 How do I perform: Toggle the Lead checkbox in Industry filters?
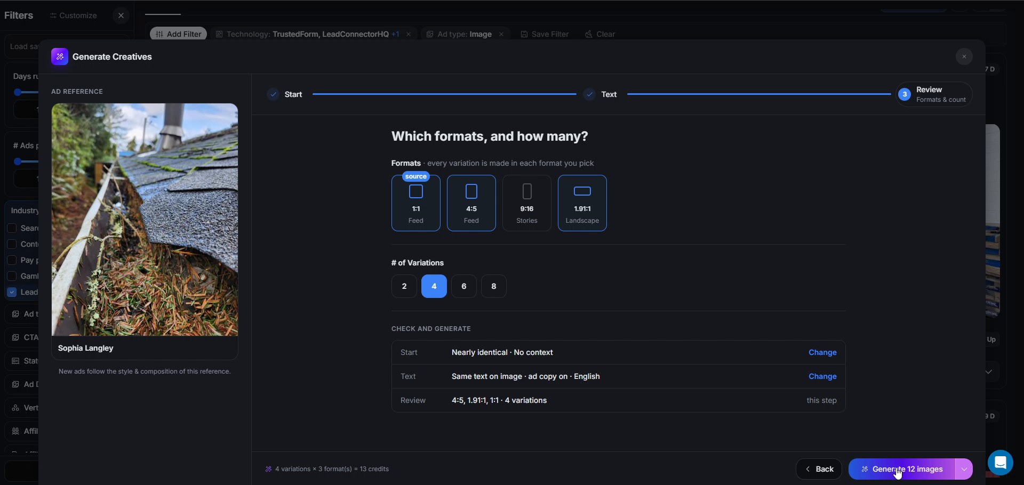[12, 292]
